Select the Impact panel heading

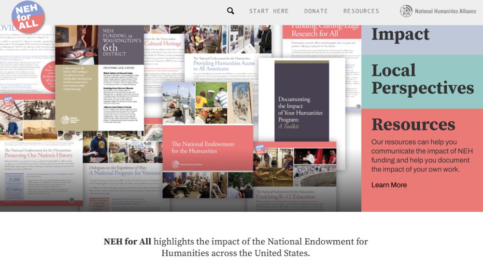tap(400, 34)
